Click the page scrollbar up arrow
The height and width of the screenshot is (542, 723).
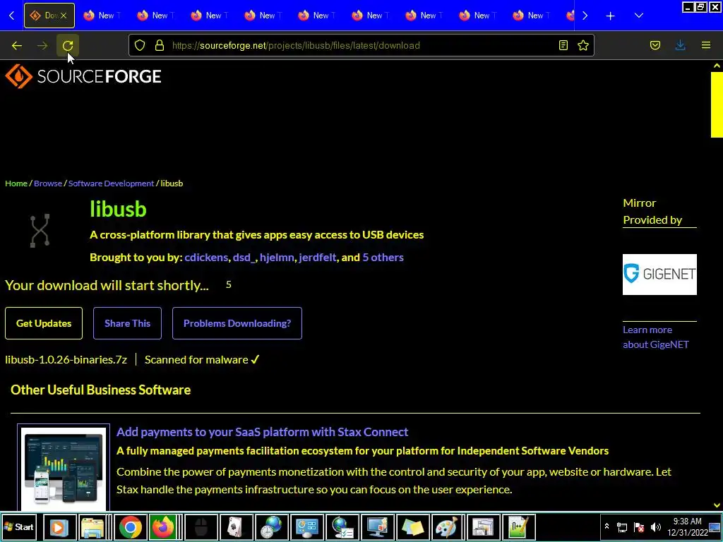tap(717, 66)
